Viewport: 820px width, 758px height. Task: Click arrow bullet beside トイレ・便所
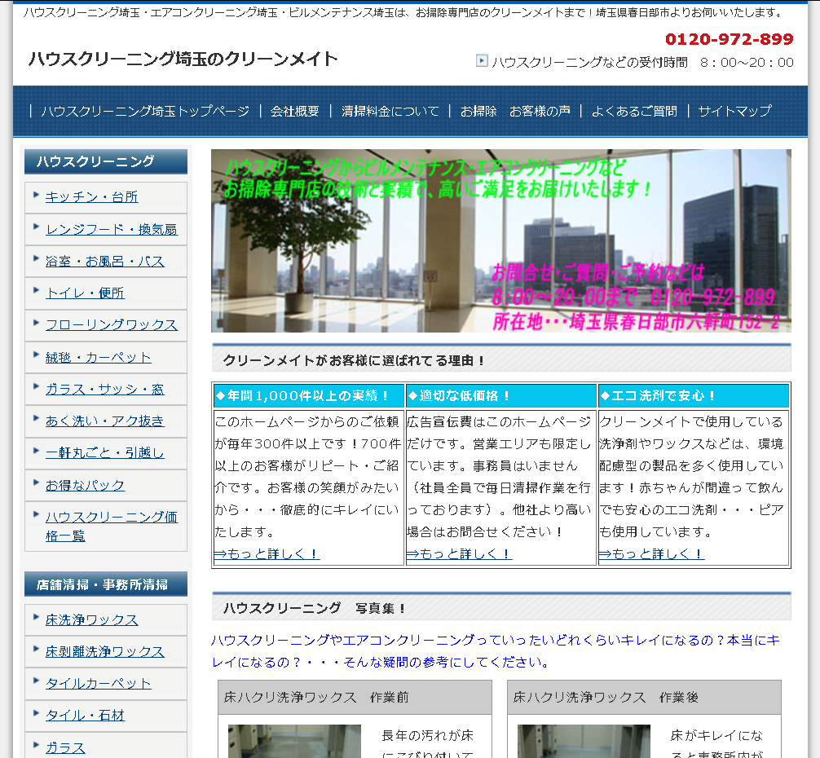(36, 291)
